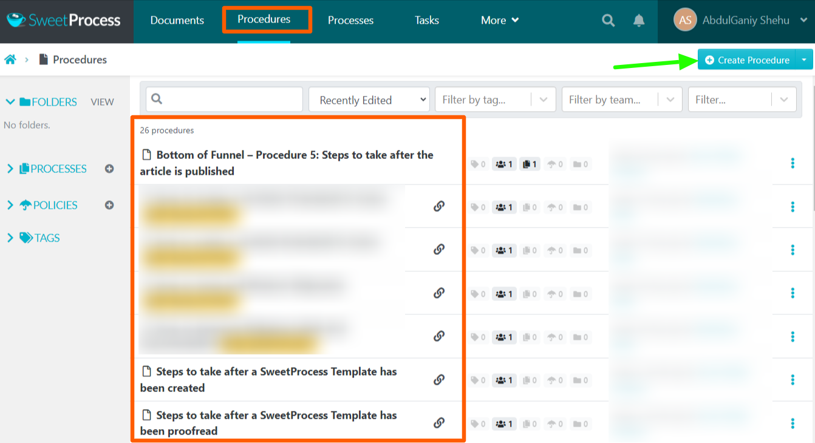
Task: Click the AS user avatar
Action: 685,20
